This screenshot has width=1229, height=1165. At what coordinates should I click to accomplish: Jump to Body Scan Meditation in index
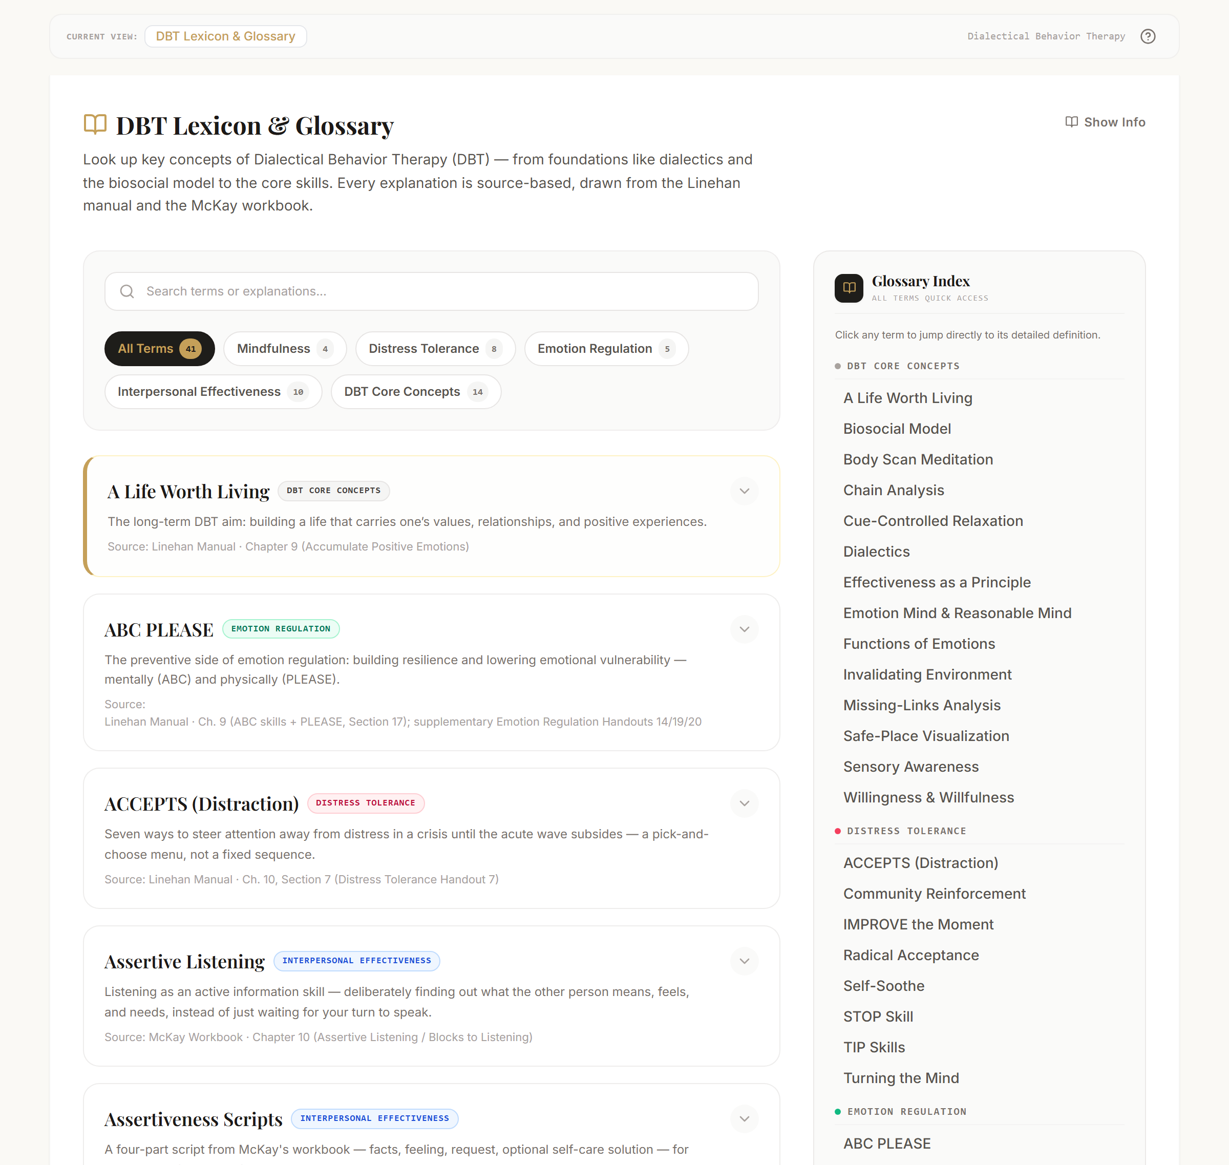point(918,459)
